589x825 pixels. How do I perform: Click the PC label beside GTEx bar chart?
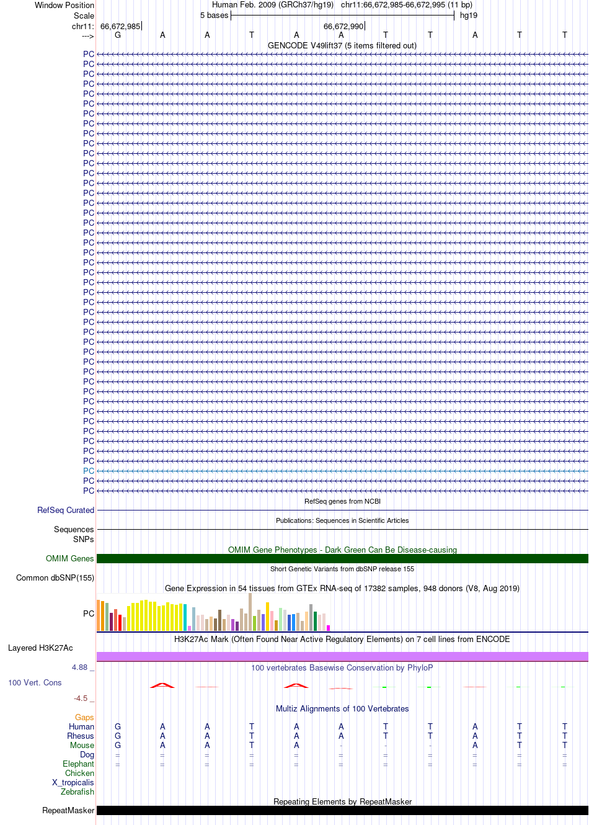pyautogui.click(x=89, y=613)
